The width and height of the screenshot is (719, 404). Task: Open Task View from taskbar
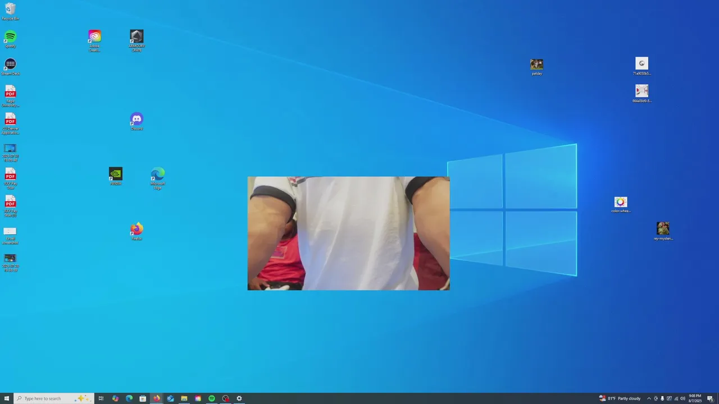(x=101, y=398)
